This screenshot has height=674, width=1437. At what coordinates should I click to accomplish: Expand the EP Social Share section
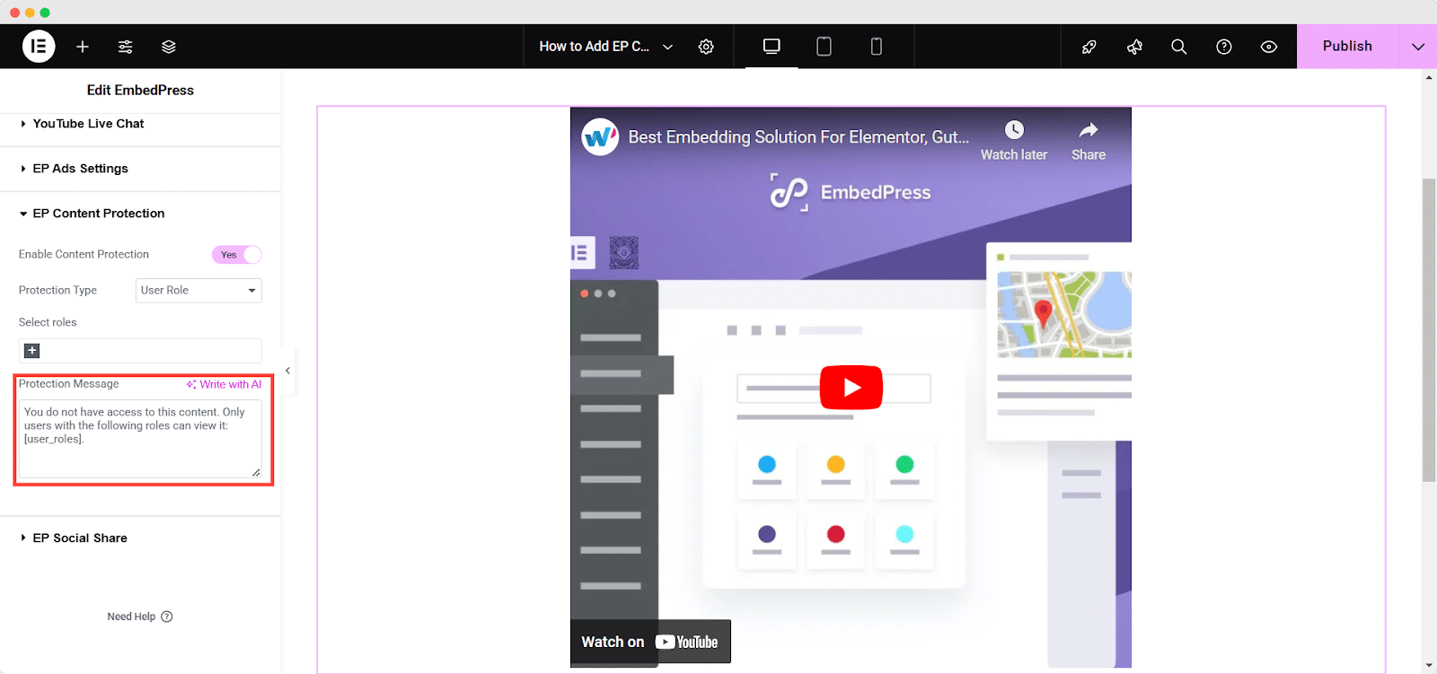tap(140, 538)
